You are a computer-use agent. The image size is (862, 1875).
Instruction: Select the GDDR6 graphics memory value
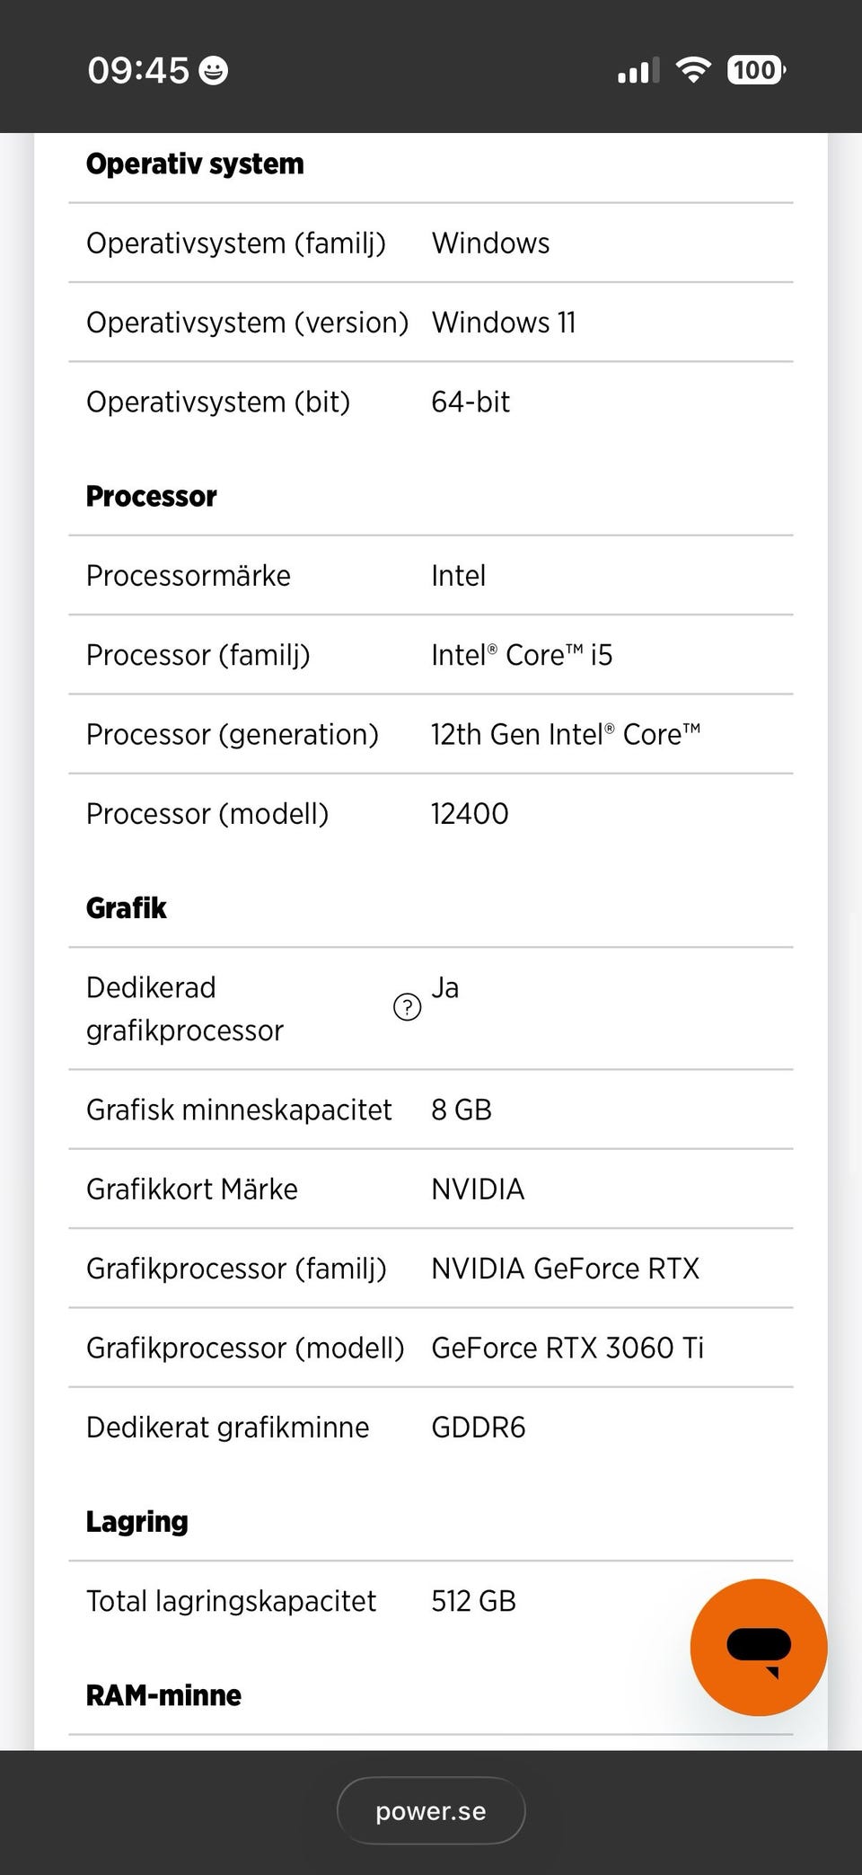coord(479,1428)
